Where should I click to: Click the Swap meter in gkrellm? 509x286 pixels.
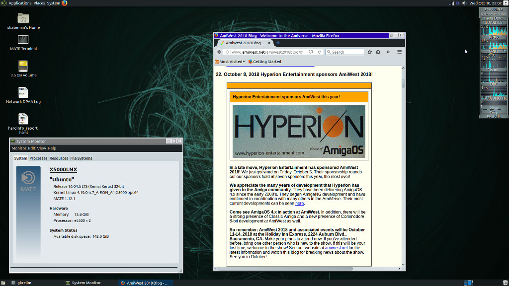(x=494, y=112)
